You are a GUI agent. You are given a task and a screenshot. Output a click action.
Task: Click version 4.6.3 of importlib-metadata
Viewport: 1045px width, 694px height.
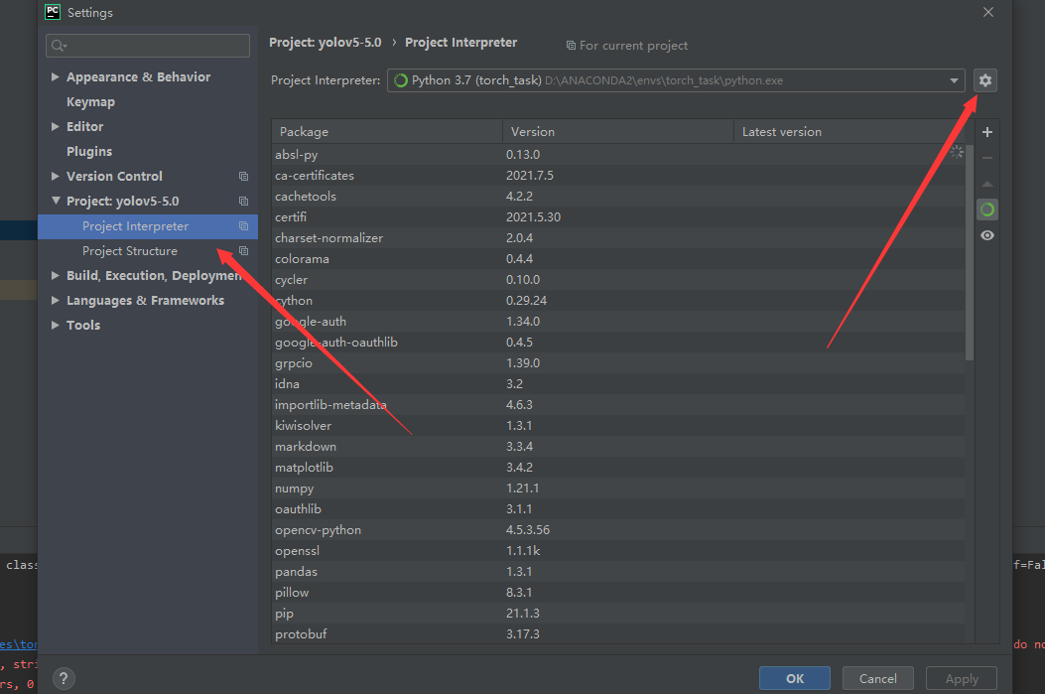tap(519, 405)
